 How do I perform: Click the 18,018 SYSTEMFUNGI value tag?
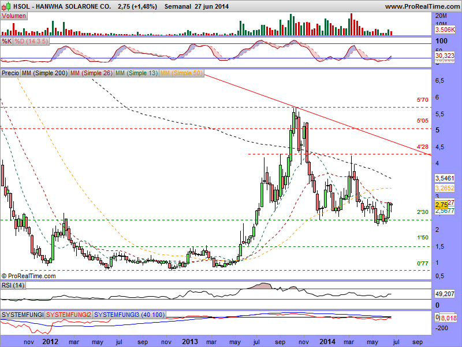pos(448,318)
